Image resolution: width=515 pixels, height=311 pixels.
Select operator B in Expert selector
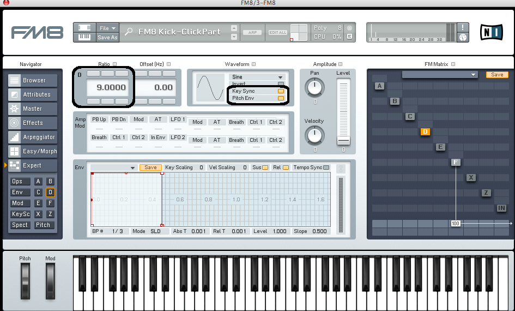(x=50, y=181)
